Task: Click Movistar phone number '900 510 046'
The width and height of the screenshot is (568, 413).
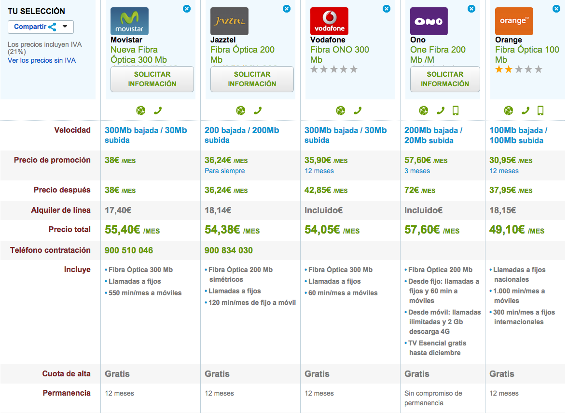Action: pos(128,250)
